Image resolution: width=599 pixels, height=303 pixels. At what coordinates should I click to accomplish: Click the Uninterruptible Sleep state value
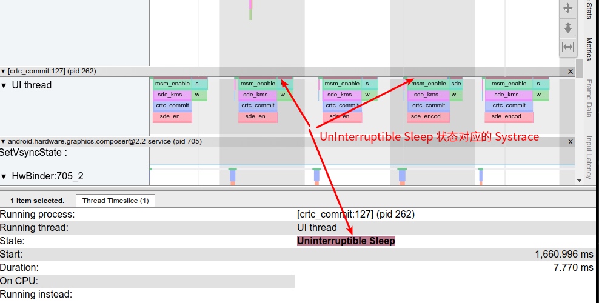(x=346, y=241)
